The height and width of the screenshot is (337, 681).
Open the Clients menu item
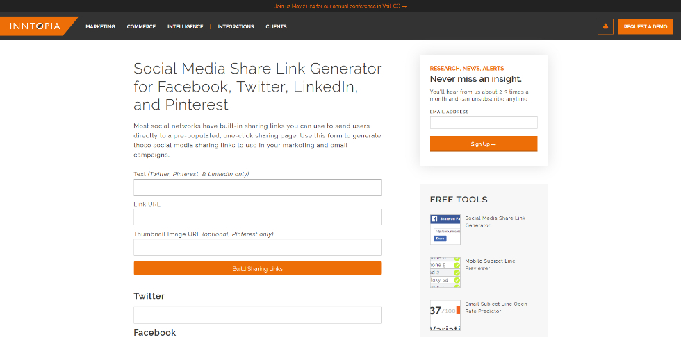pyautogui.click(x=276, y=26)
